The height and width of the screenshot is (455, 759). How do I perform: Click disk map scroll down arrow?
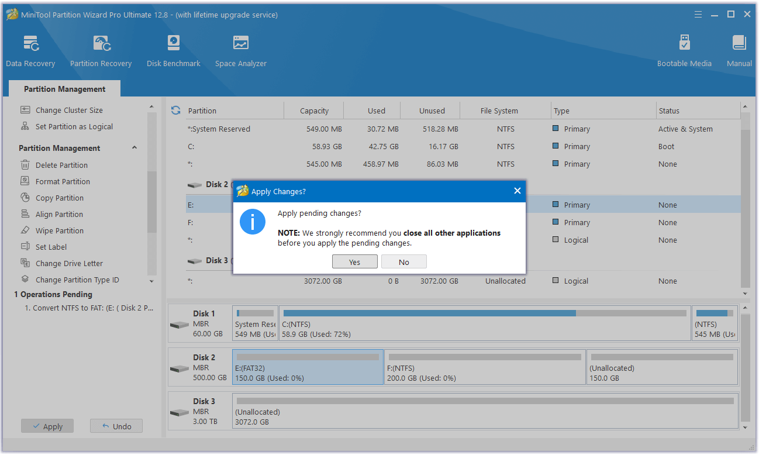pos(745,428)
